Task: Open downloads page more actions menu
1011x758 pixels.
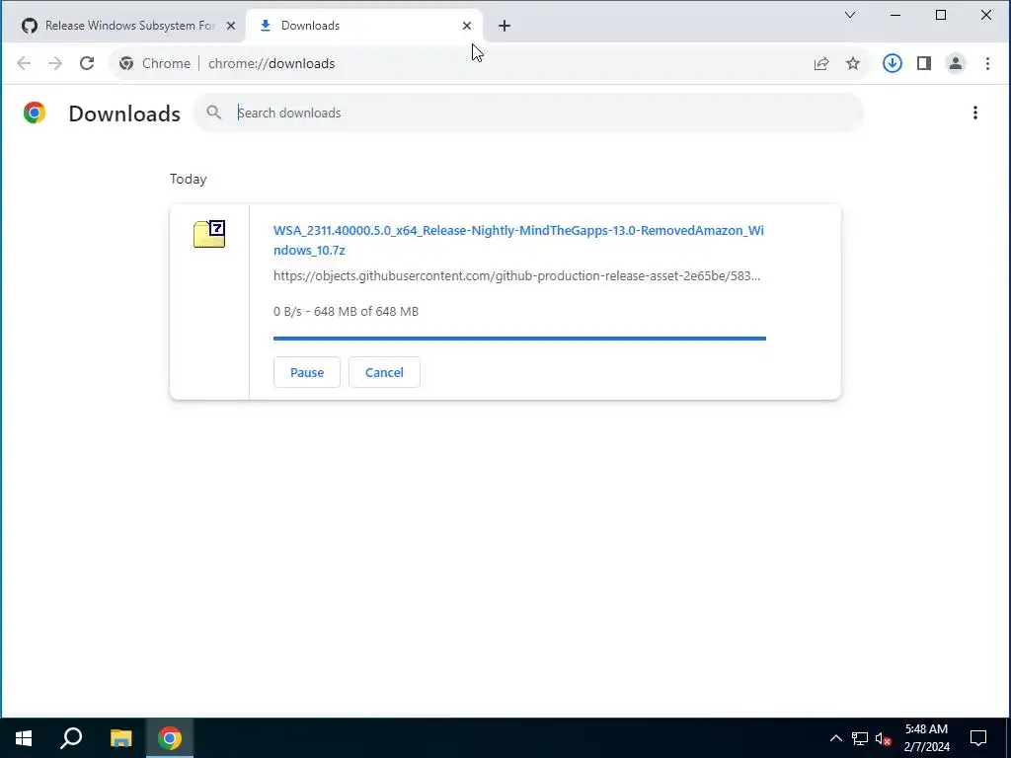Action: coord(975,113)
